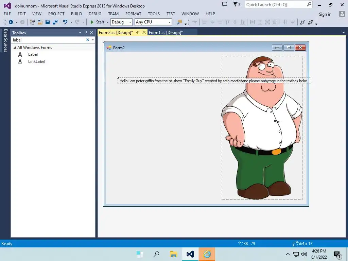348x261 pixels.
Task: Open Internet Explorer from the taskbar
Action: [x=207, y=254]
